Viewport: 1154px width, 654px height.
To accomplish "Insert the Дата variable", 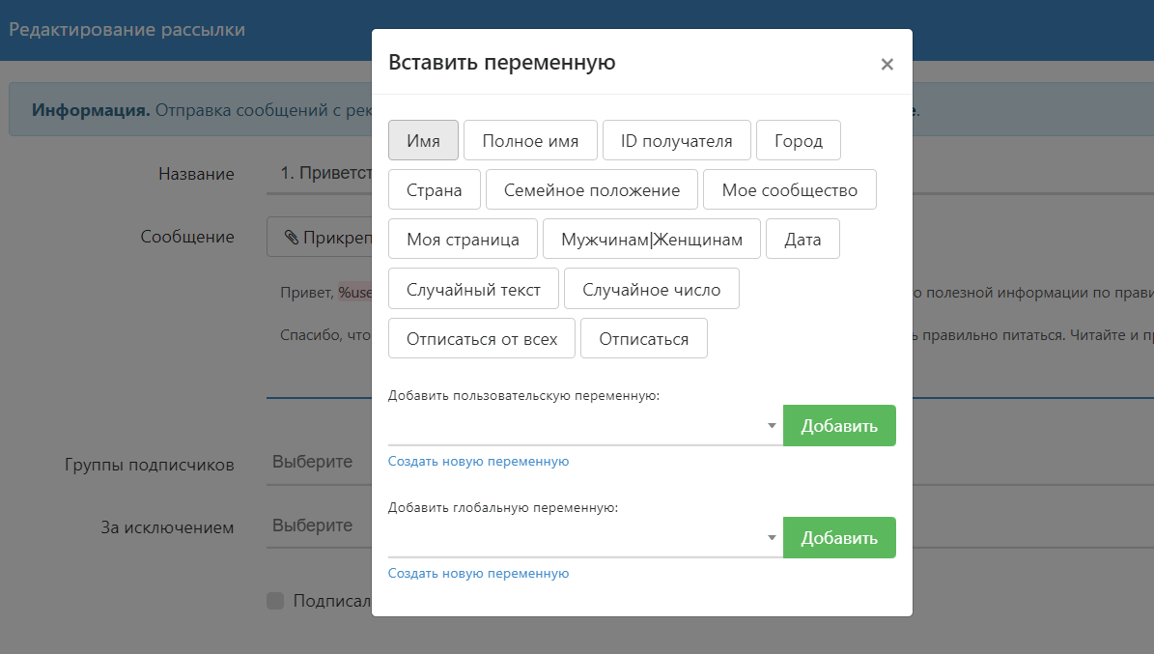I will tap(802, 240).
